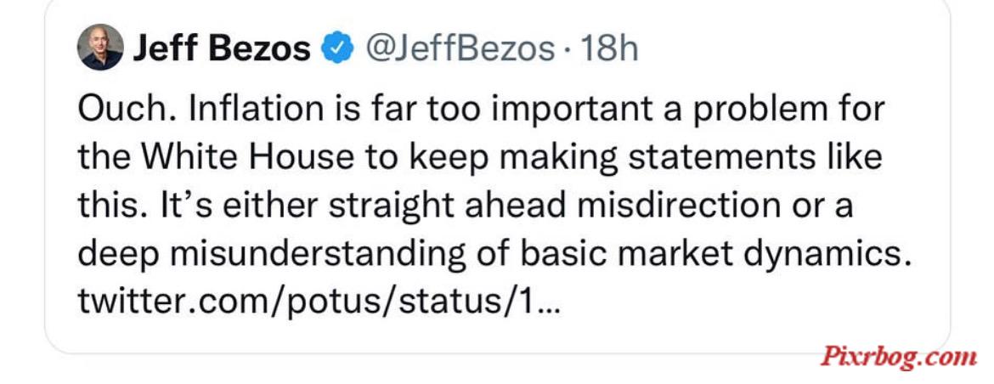Open the Jeff Bezos display name

click(x=222, y=48)
